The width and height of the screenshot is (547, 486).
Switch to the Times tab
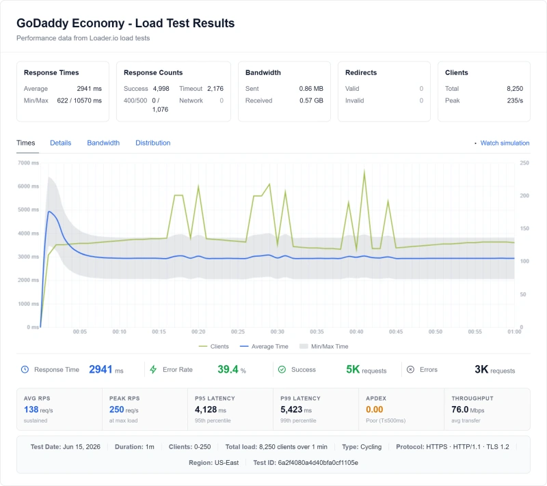click(x=26, y=143)
